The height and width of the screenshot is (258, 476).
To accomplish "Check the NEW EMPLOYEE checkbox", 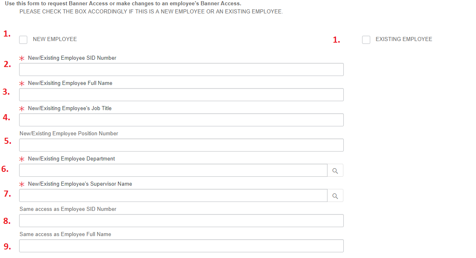I will (x=24, y=40).
